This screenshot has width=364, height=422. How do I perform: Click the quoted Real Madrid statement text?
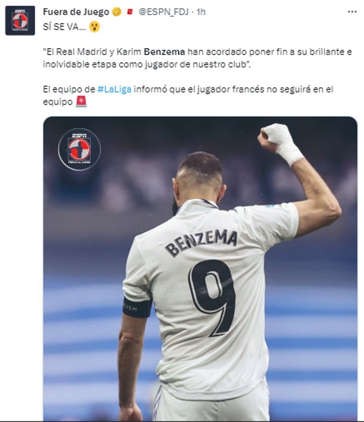click(x=197, y=58)
